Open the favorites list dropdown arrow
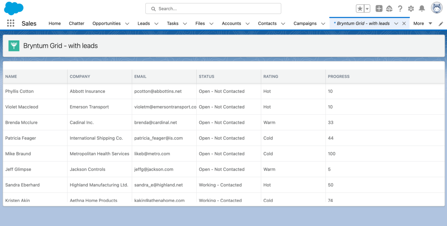This screenshot has height=226, width=447. [367, 8]
